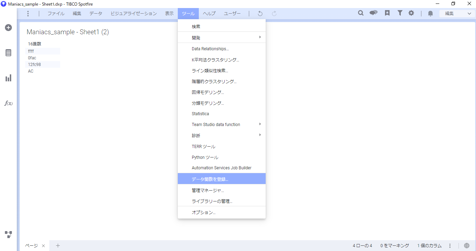Open the 編集 mode dropdown
Viewport: 476px width, 251px height.
click(457, 14)
